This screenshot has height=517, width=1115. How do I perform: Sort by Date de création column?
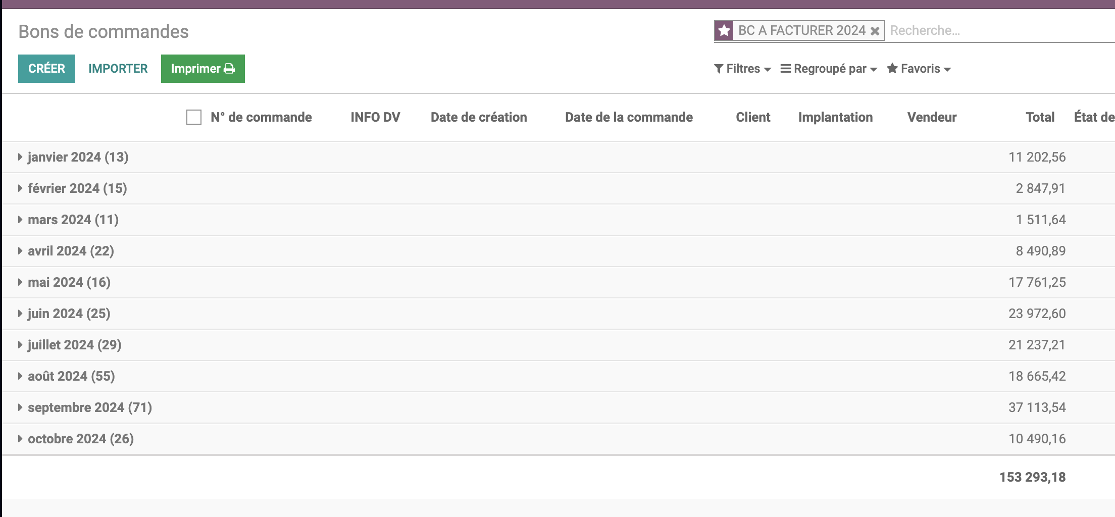pyautogui.click(x=478, y=117)
